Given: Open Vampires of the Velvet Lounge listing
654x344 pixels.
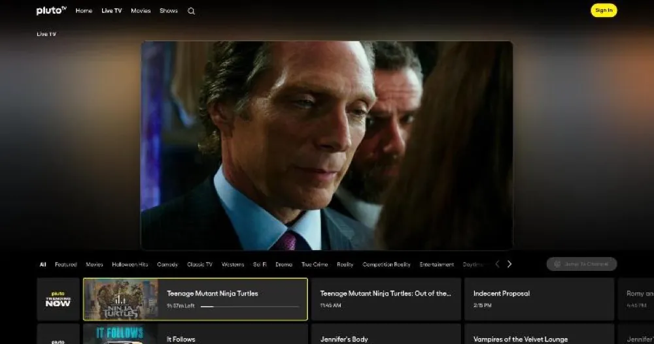Looking at the screenshot, I should 540,334.
